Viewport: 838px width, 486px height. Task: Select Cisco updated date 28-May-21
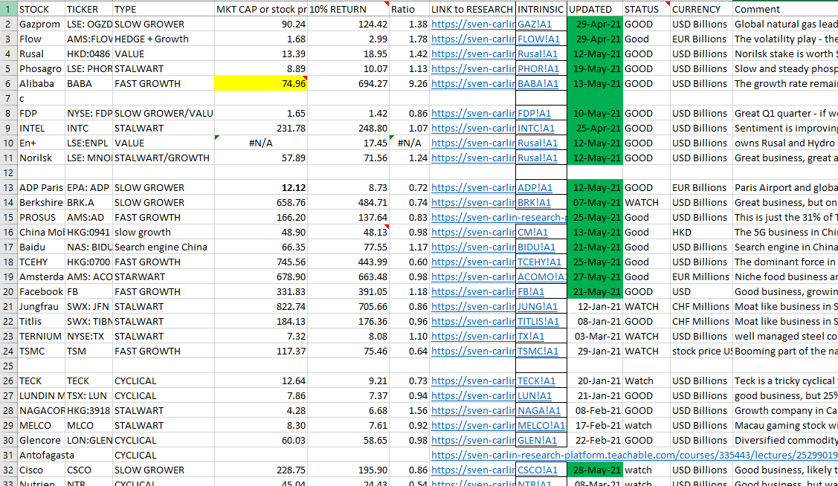click(595, 470)
